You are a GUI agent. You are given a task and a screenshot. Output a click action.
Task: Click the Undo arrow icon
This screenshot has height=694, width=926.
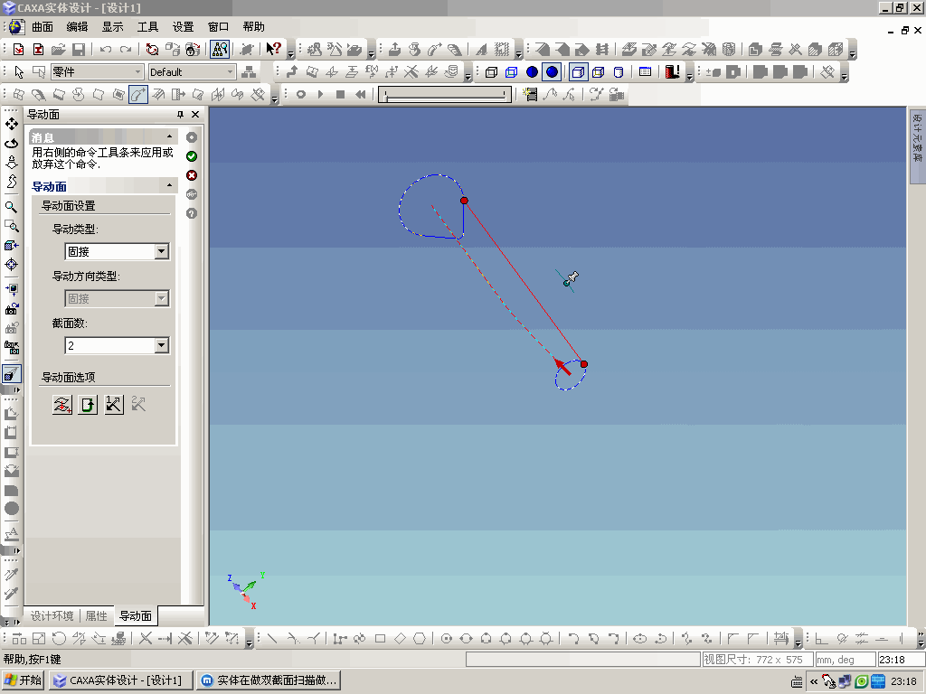tap(105, 50)
